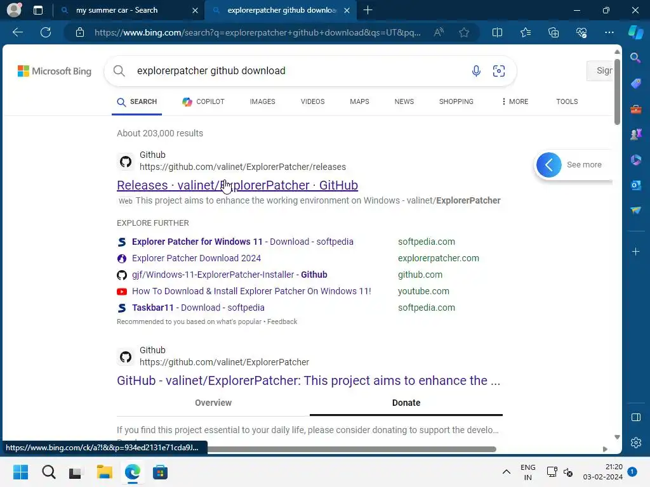Add this page to favorites
The image size is (650, 487).
click(x=464, y=32)
